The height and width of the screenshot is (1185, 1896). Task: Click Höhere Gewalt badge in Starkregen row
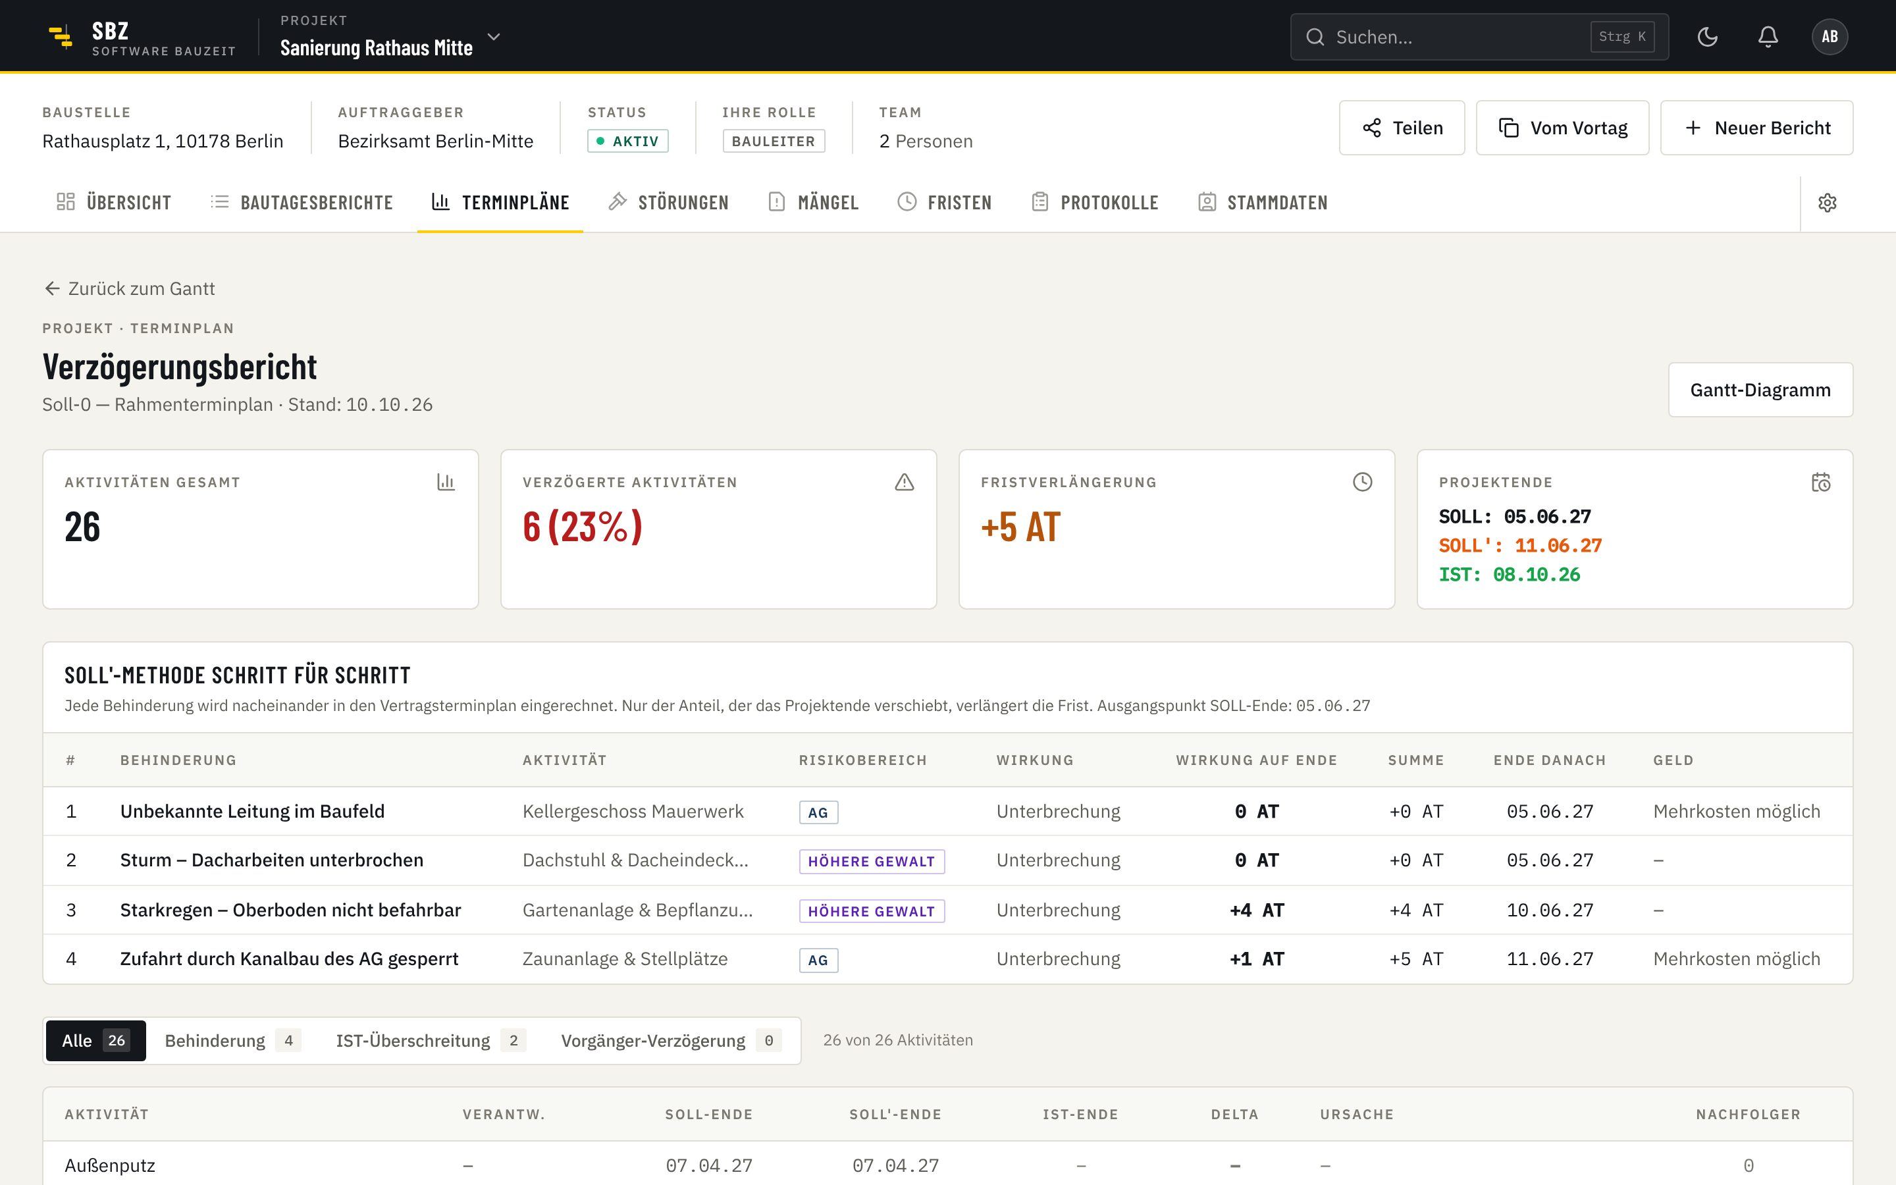(871, 910)
